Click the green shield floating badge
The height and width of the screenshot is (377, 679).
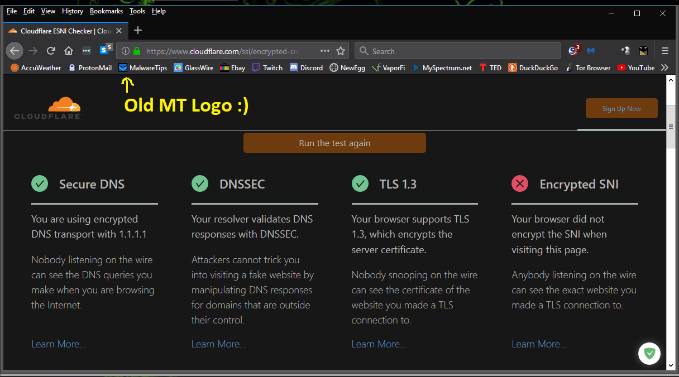tap(649, 353)
